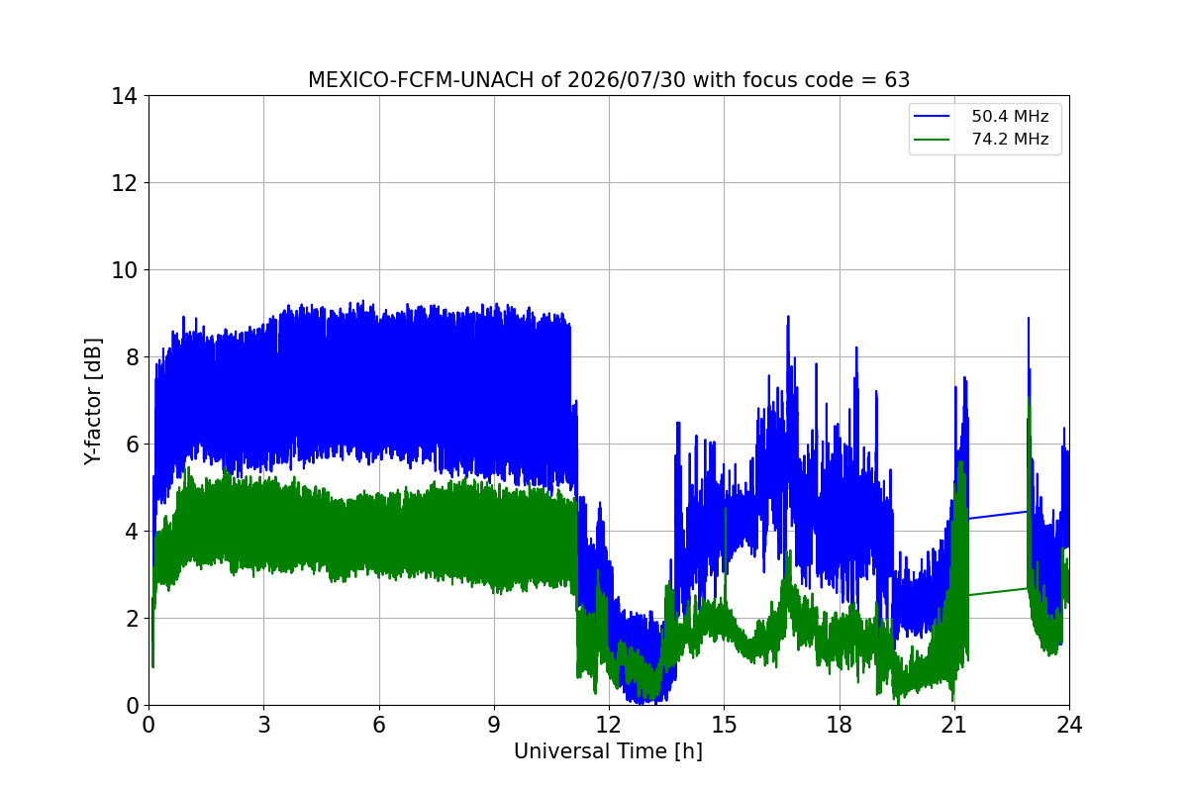Click y-axis tick label 10
Image resolution: width=1188 pixels, height=792 pixels.
[125, 270]
